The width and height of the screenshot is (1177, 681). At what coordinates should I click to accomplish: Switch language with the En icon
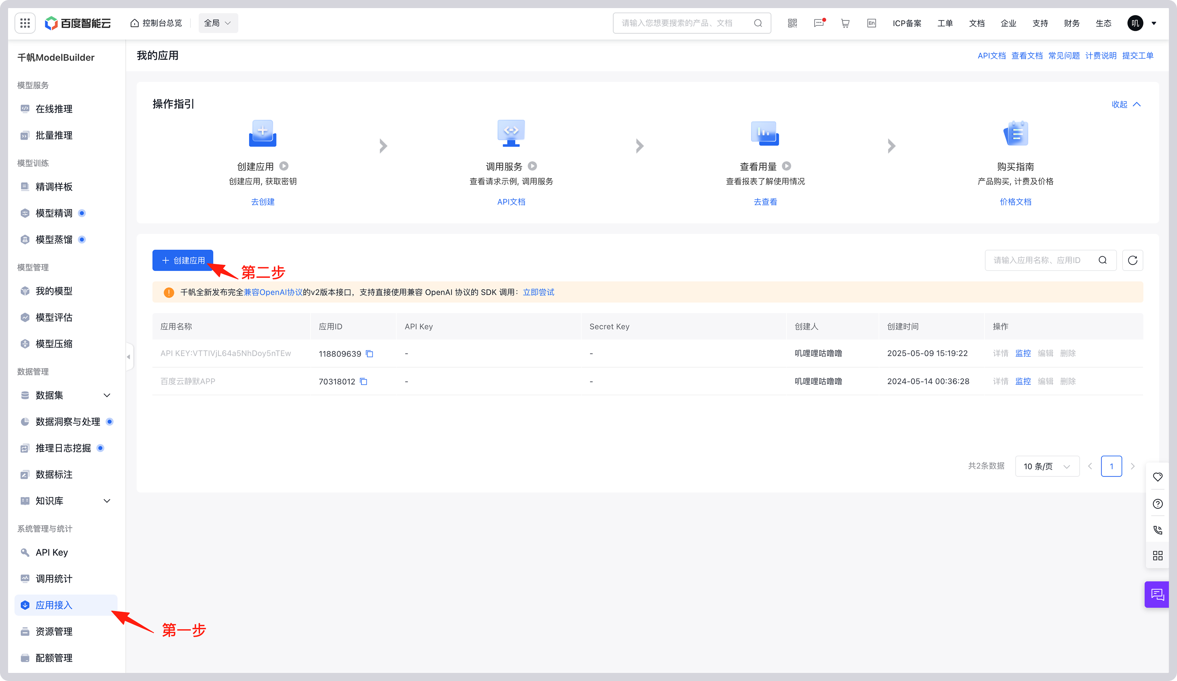click(871, 23)
